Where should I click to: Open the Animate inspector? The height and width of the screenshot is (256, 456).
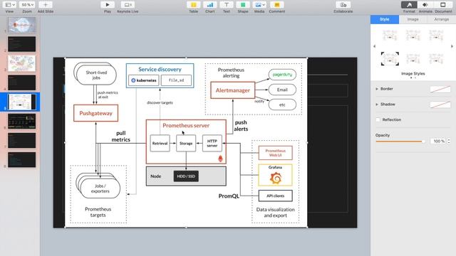425,5
